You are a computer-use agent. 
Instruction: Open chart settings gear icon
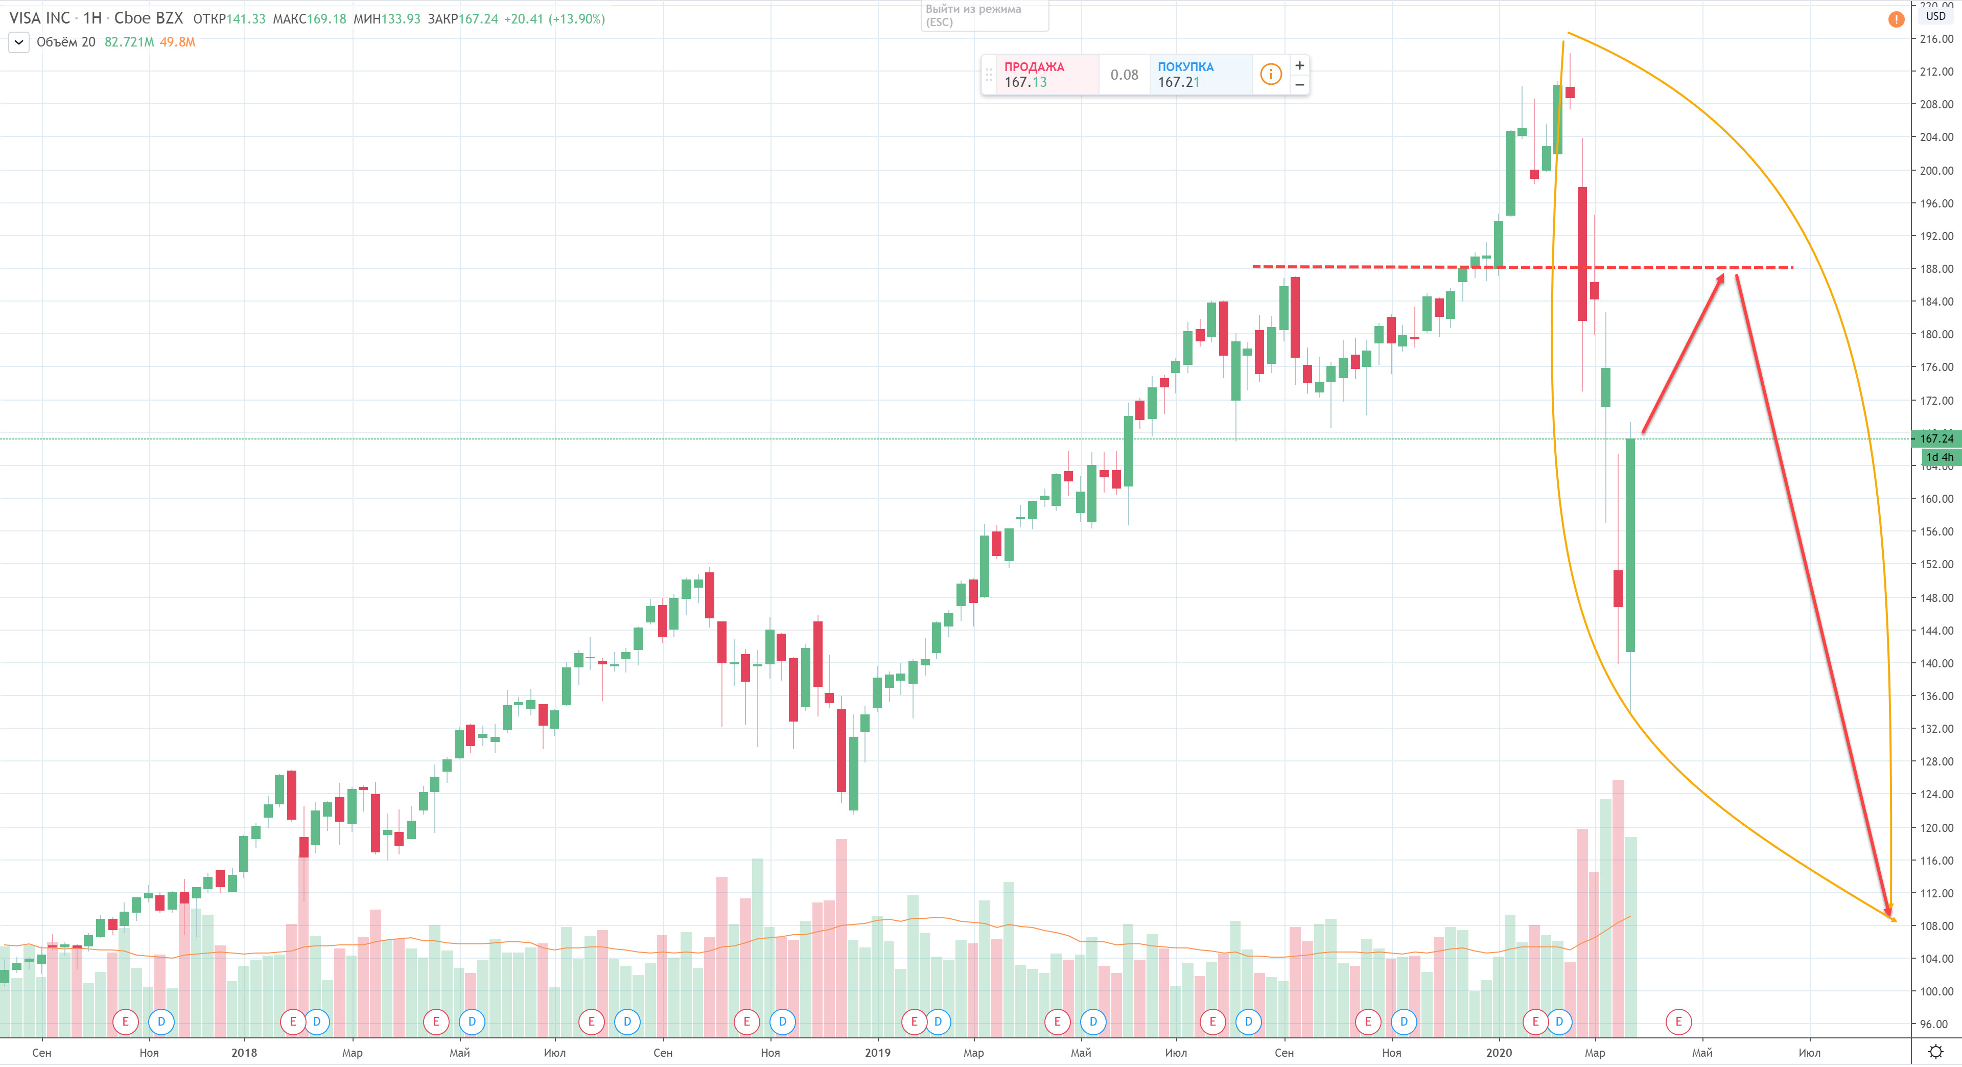point(1935,1052)
